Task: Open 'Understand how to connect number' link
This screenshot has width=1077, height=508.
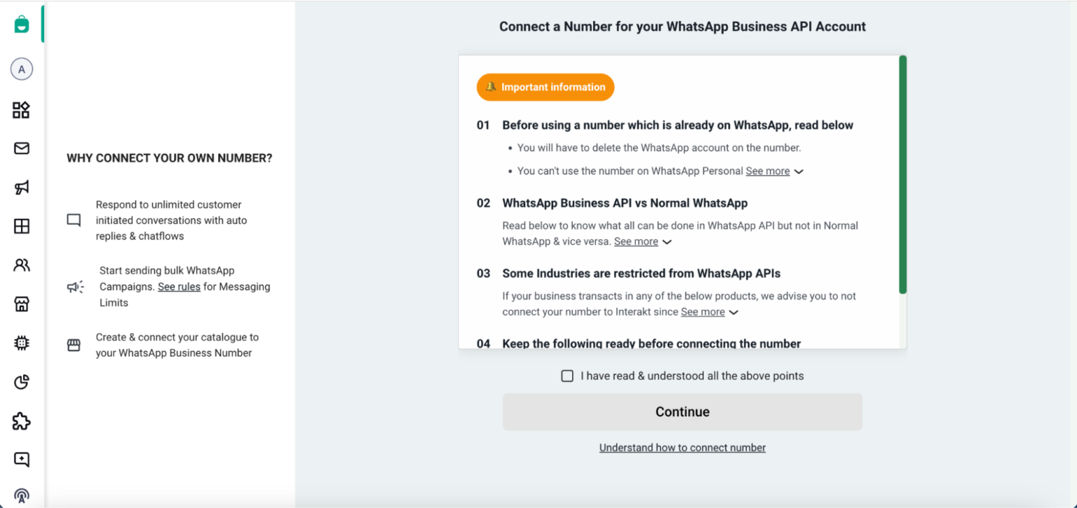Action: pos(682,447)
